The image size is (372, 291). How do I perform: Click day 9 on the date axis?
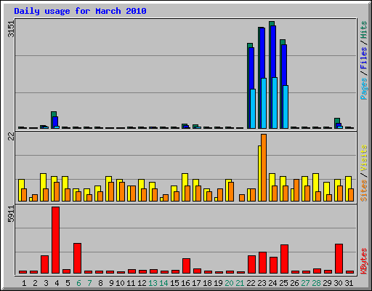[111, 283]
